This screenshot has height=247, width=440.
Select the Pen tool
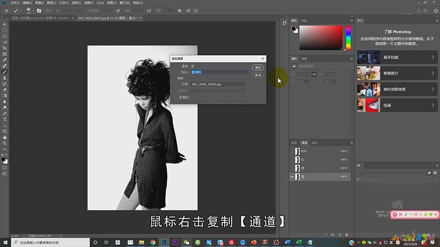tap(4, 114)
